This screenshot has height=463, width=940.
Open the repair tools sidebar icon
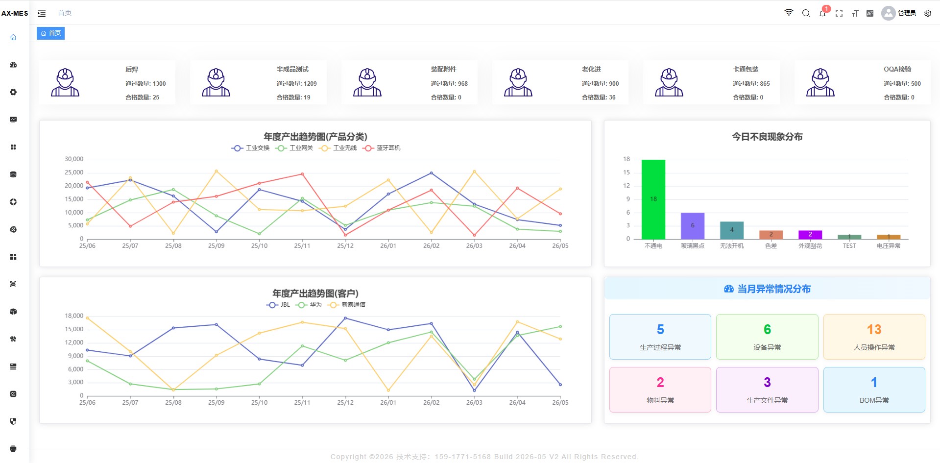point(13,339)
